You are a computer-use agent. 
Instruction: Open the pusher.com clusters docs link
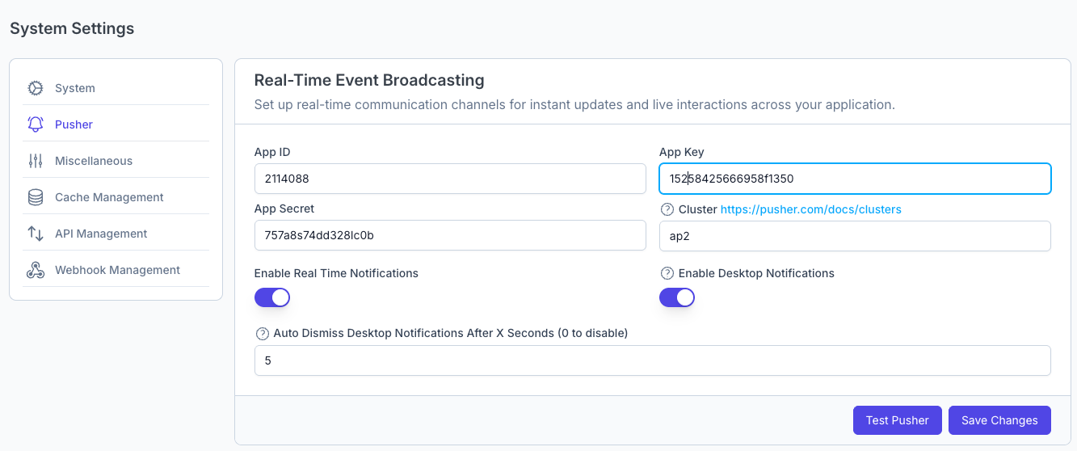pyautogui.click(x=810, y=209)
